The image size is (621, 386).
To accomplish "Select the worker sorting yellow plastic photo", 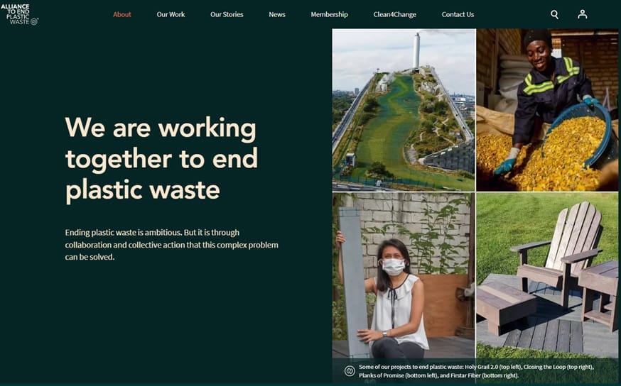I will [x=547, y=110].
